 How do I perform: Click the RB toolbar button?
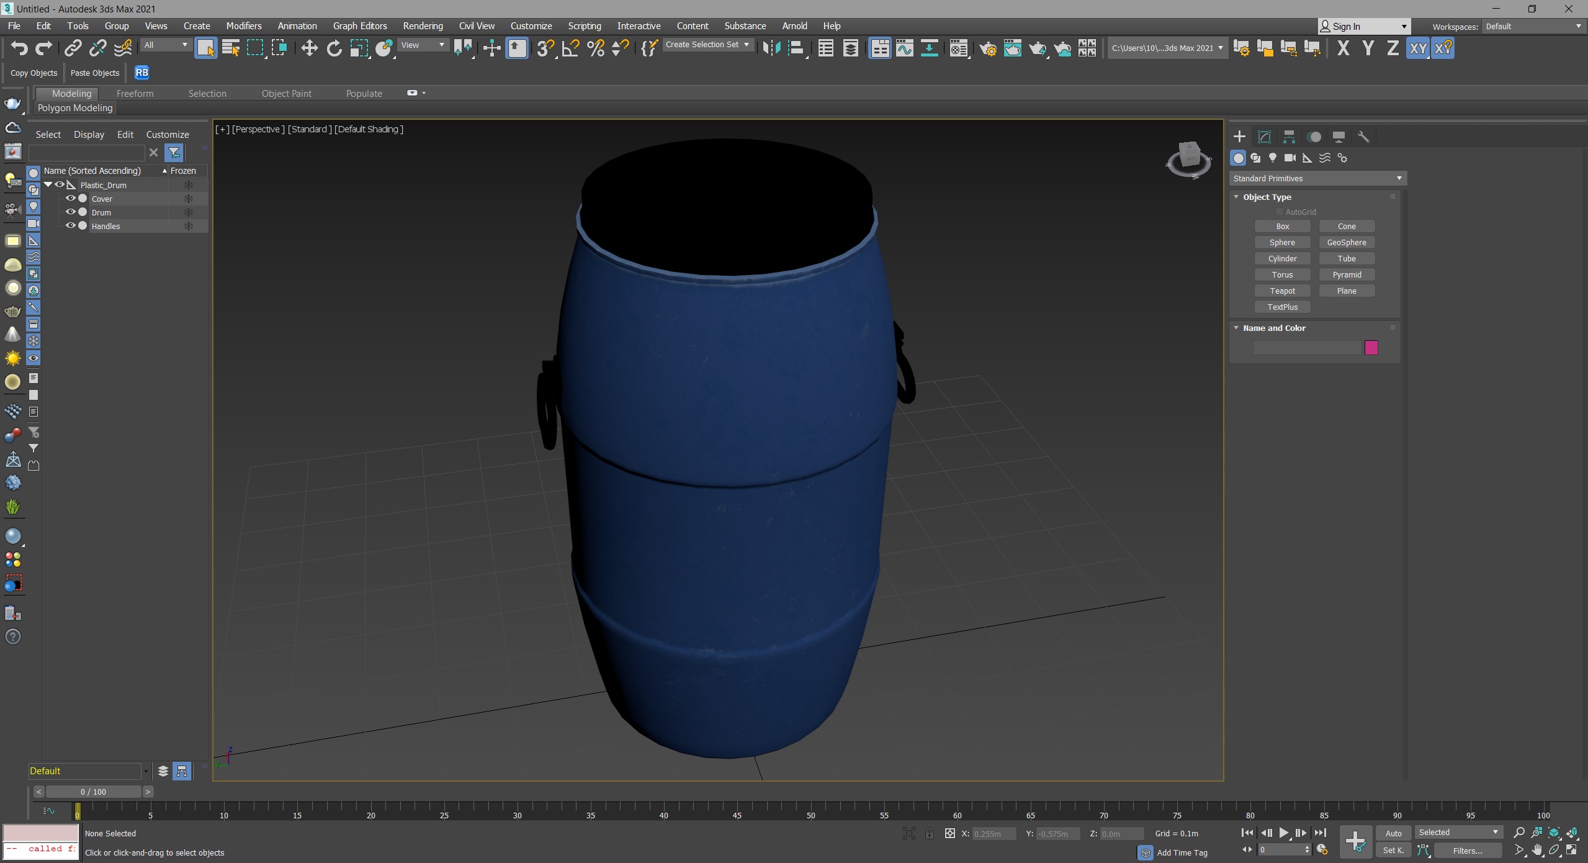tap(142, 73)
